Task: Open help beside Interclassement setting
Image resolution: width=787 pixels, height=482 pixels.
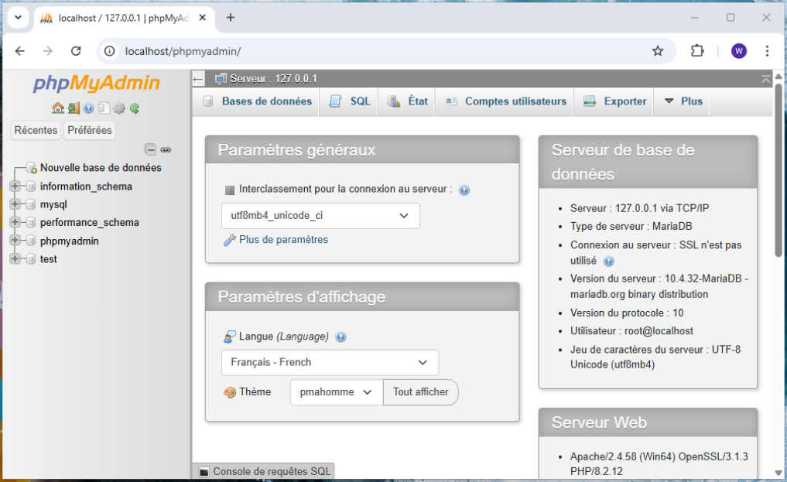Action: tap(464, 190)
